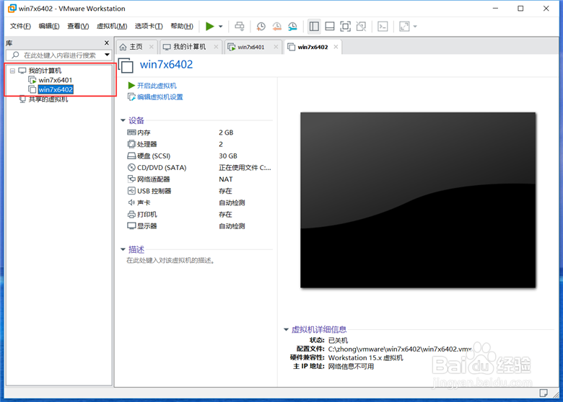
Task: Click the black VM screen preview
Action: tap(418, 200)
